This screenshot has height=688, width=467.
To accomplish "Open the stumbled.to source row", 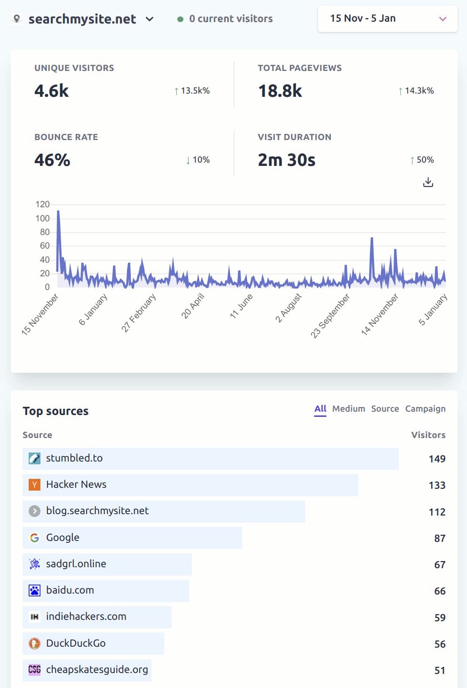I will [234, 459].
